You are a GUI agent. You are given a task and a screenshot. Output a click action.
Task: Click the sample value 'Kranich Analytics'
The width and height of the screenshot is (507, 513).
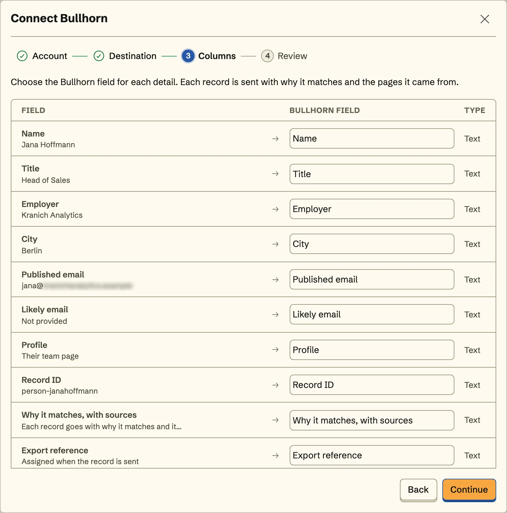click(x=52, y=215)
